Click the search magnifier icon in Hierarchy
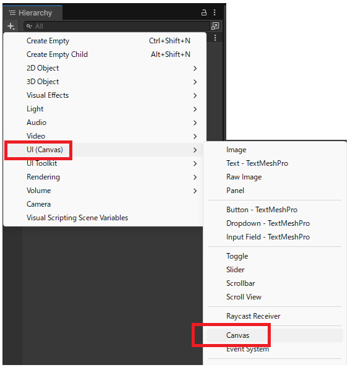Image resolution: width=353 pixels, height=370 pixels. click(29, 26)
